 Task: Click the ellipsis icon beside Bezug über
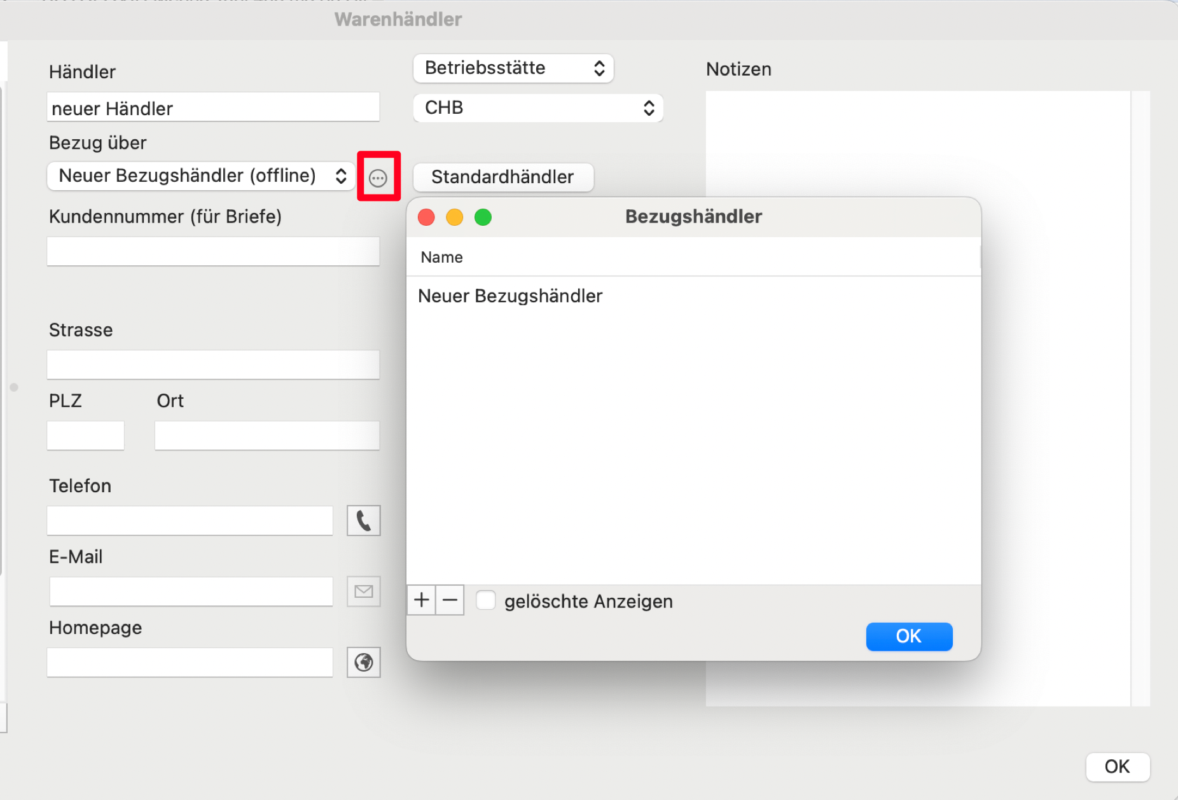pos(378,178)
